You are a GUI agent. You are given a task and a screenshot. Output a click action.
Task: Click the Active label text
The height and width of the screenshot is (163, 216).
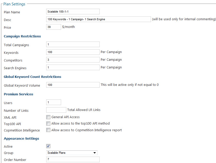click(x=8, y=147)
